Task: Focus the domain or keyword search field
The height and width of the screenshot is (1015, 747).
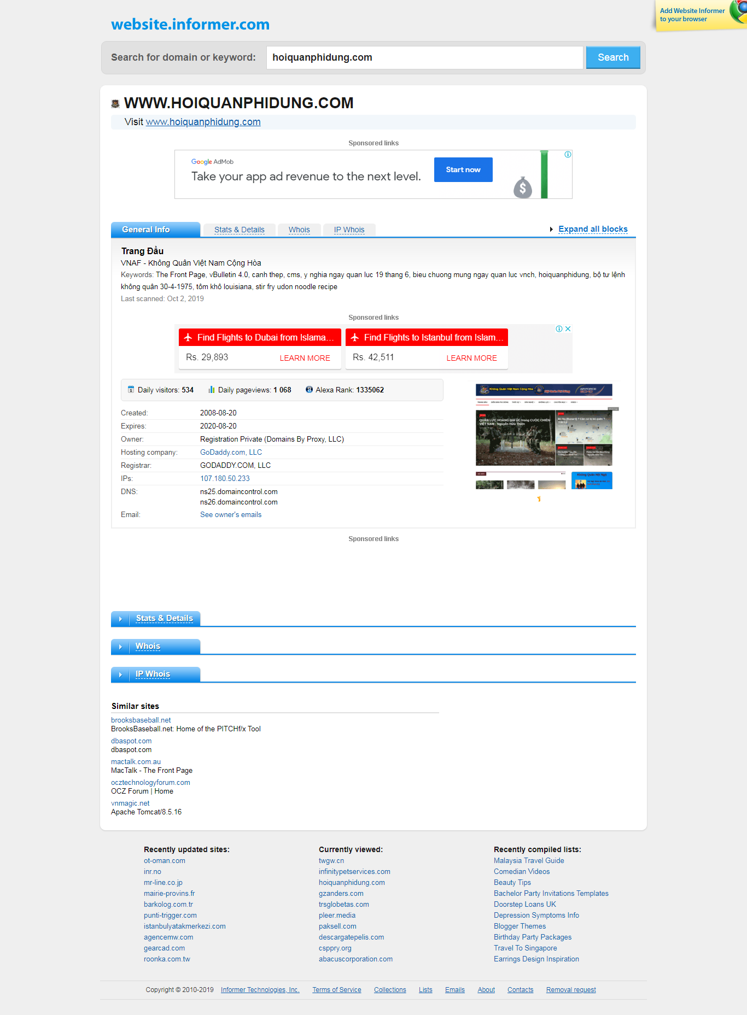Action: 425,57
